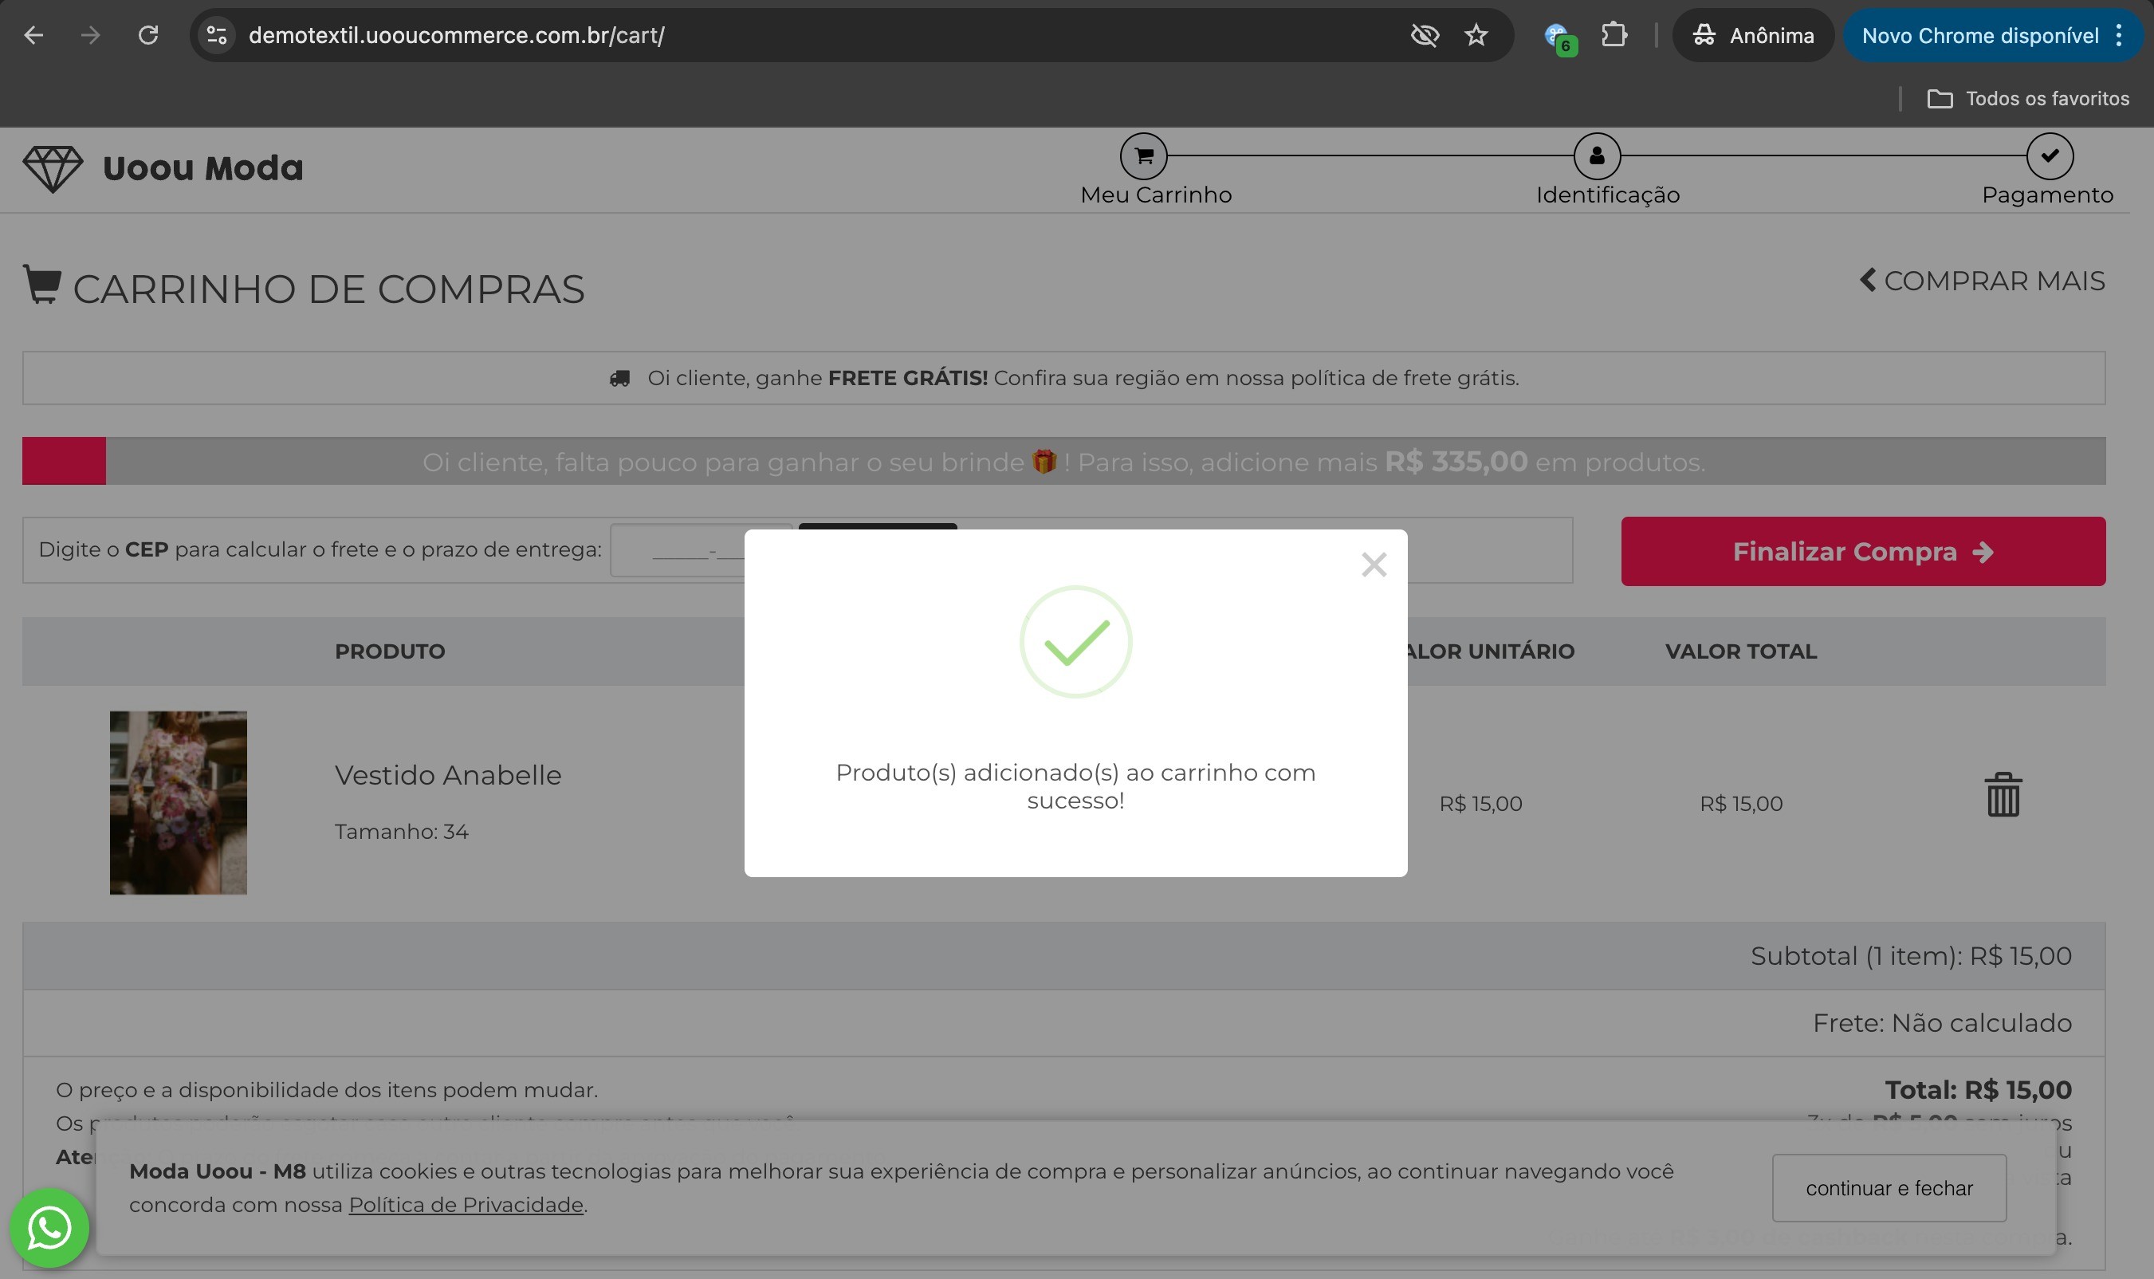Viewport: 2154px width, 1279px height.
Task: Open the site information icon in the address bar
Action: click(x=217, y=35)
